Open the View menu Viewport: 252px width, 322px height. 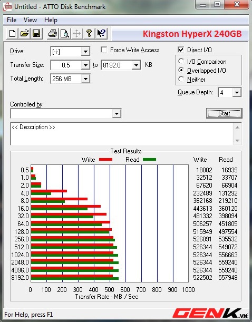(30, 20)
